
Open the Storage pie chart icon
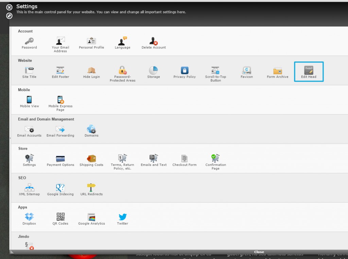(x=153, y=70)
